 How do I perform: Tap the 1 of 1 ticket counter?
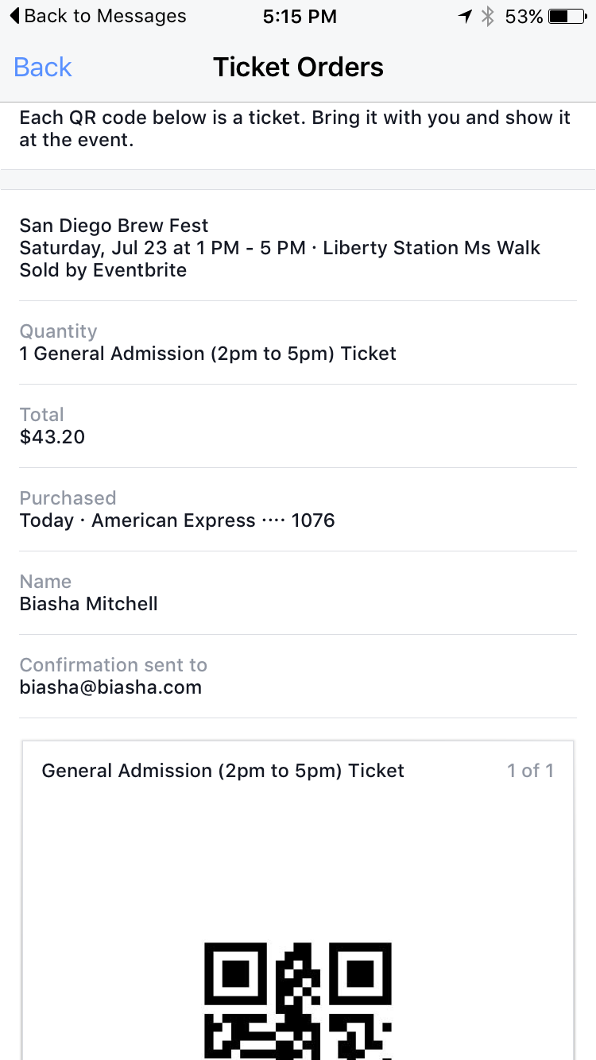pyautogui.click(x=530, y=771)
